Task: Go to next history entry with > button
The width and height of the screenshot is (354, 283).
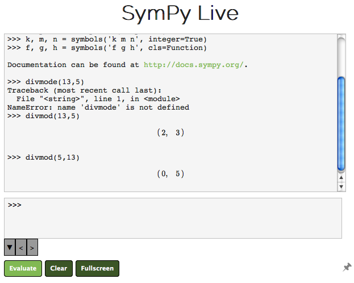Action: [32, 247]
